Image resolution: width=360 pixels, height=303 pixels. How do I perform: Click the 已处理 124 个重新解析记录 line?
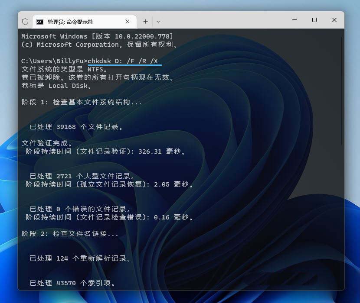point(80,258)
